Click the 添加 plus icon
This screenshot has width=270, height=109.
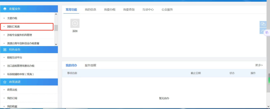click(75, 23)
